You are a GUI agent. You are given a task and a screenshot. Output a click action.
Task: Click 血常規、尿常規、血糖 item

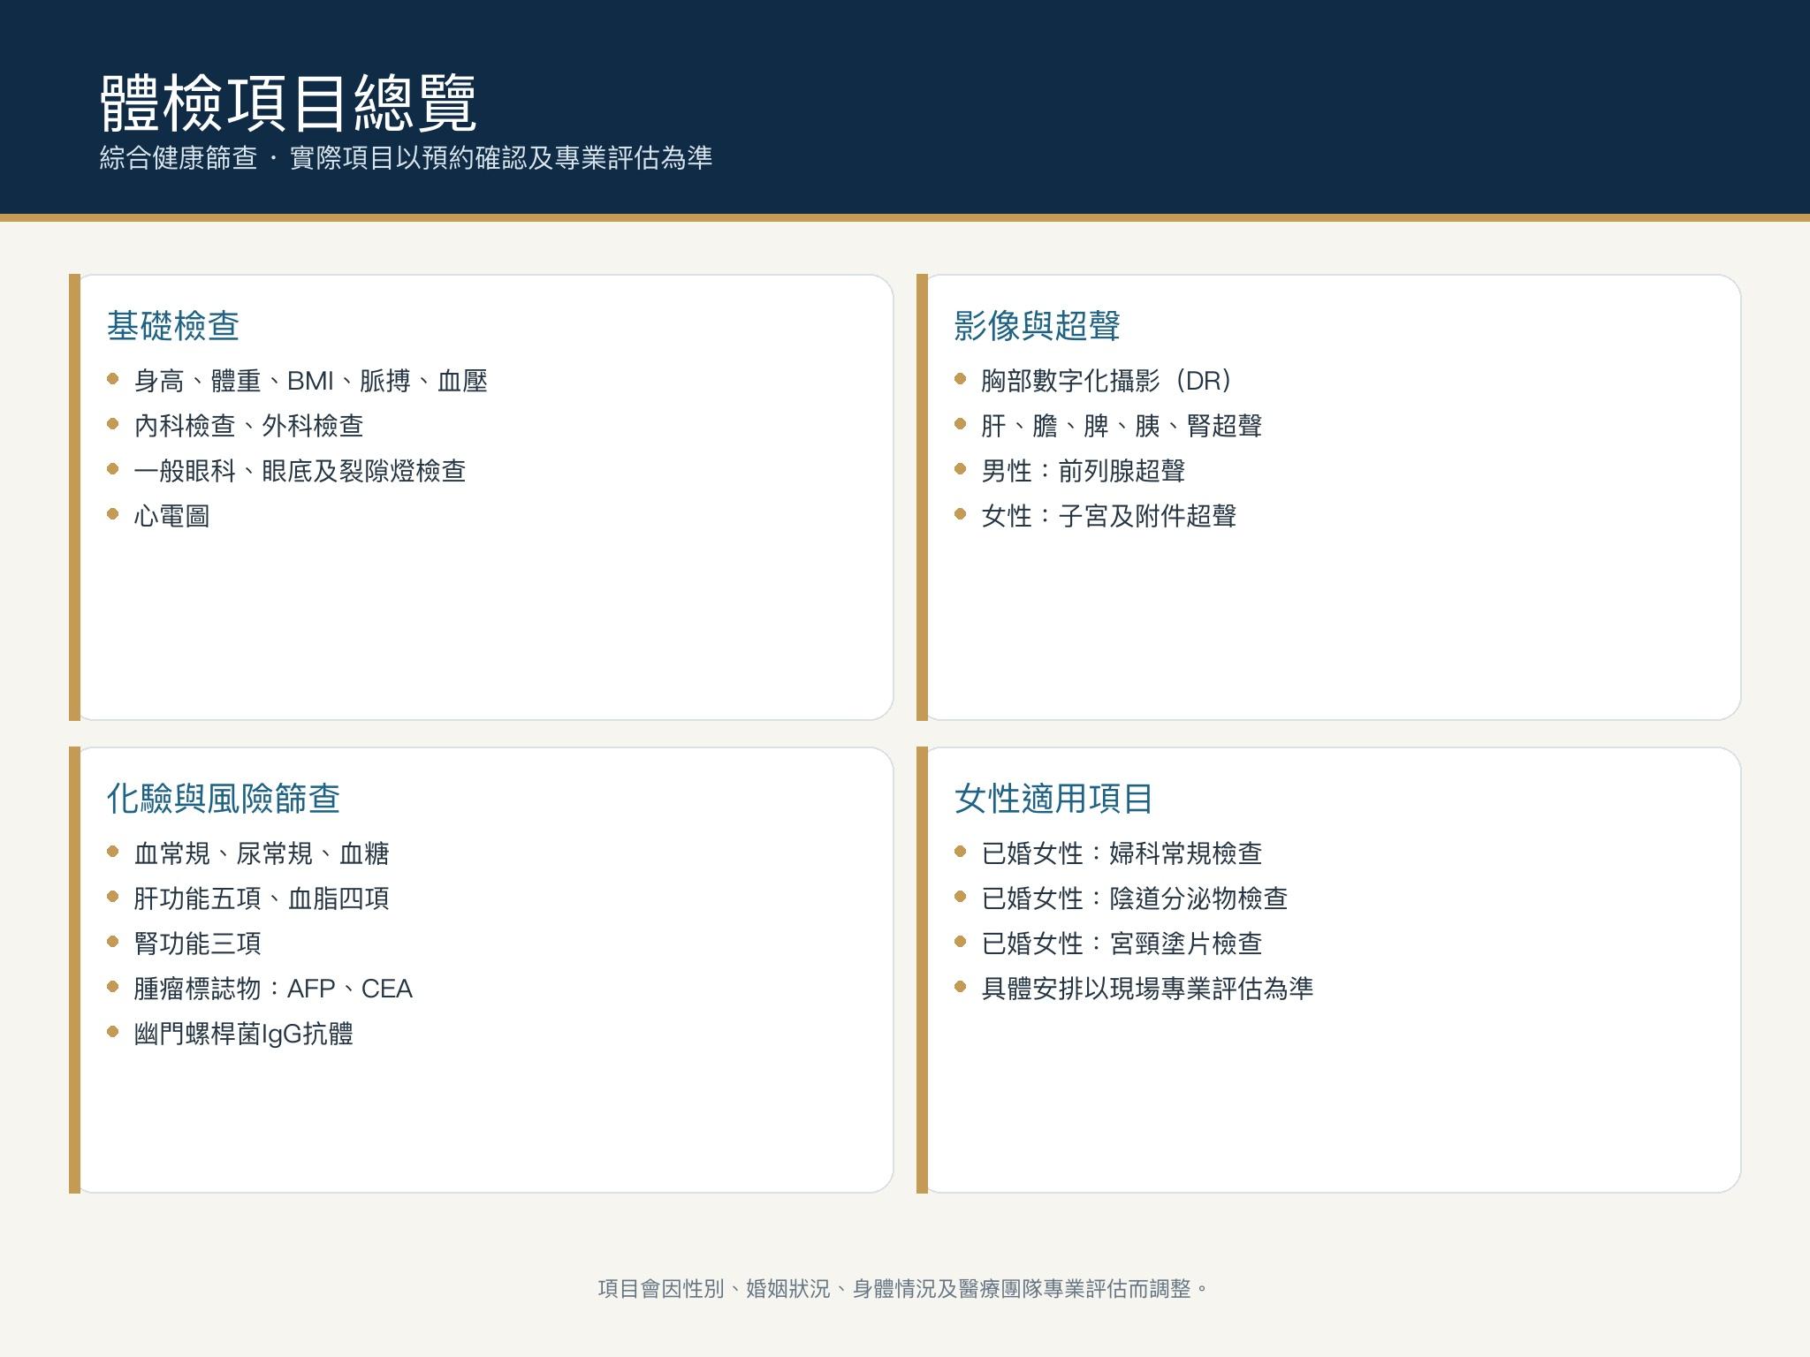[x=262, y=853]
